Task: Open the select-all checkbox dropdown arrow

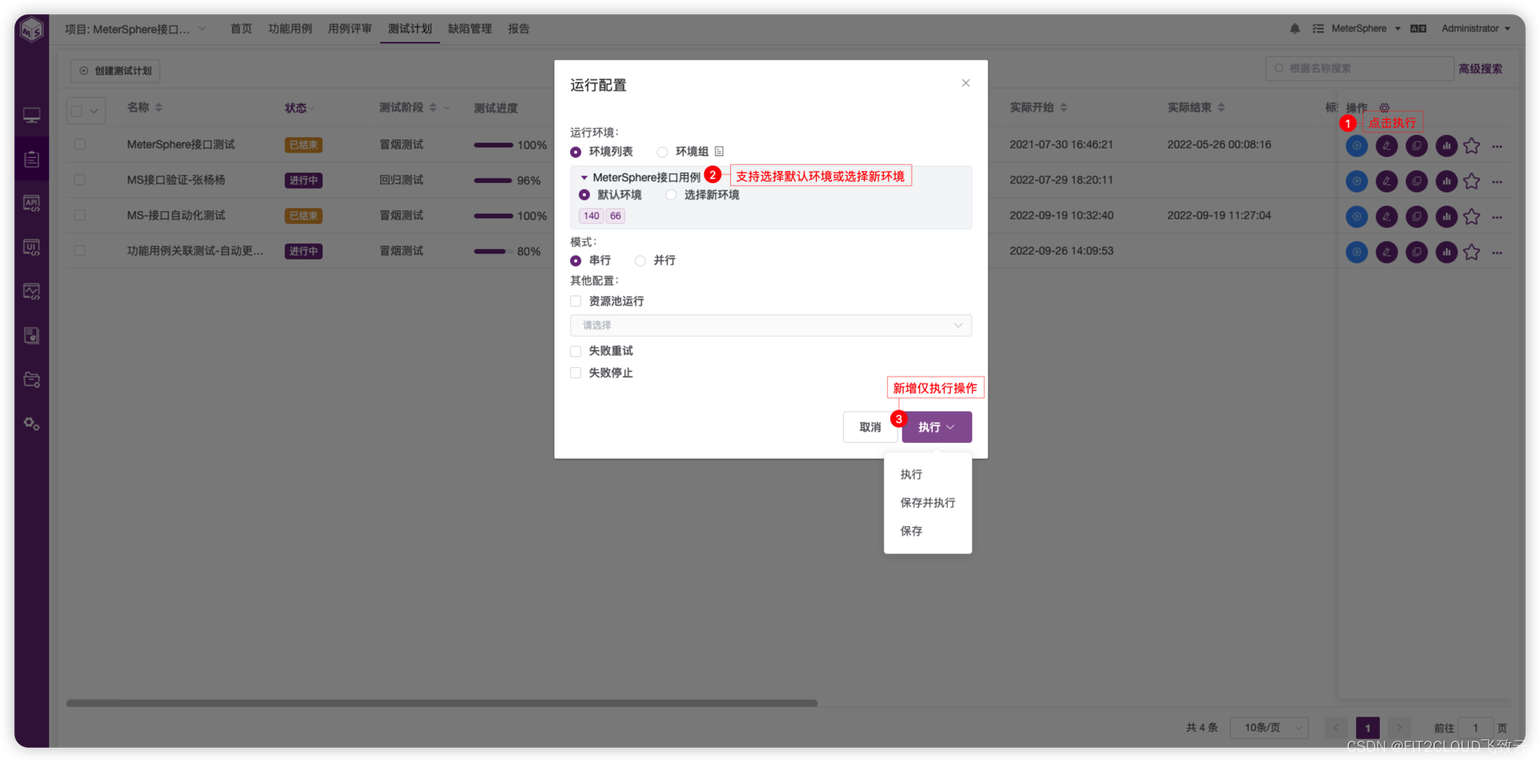Action: (x=95, y=111)
